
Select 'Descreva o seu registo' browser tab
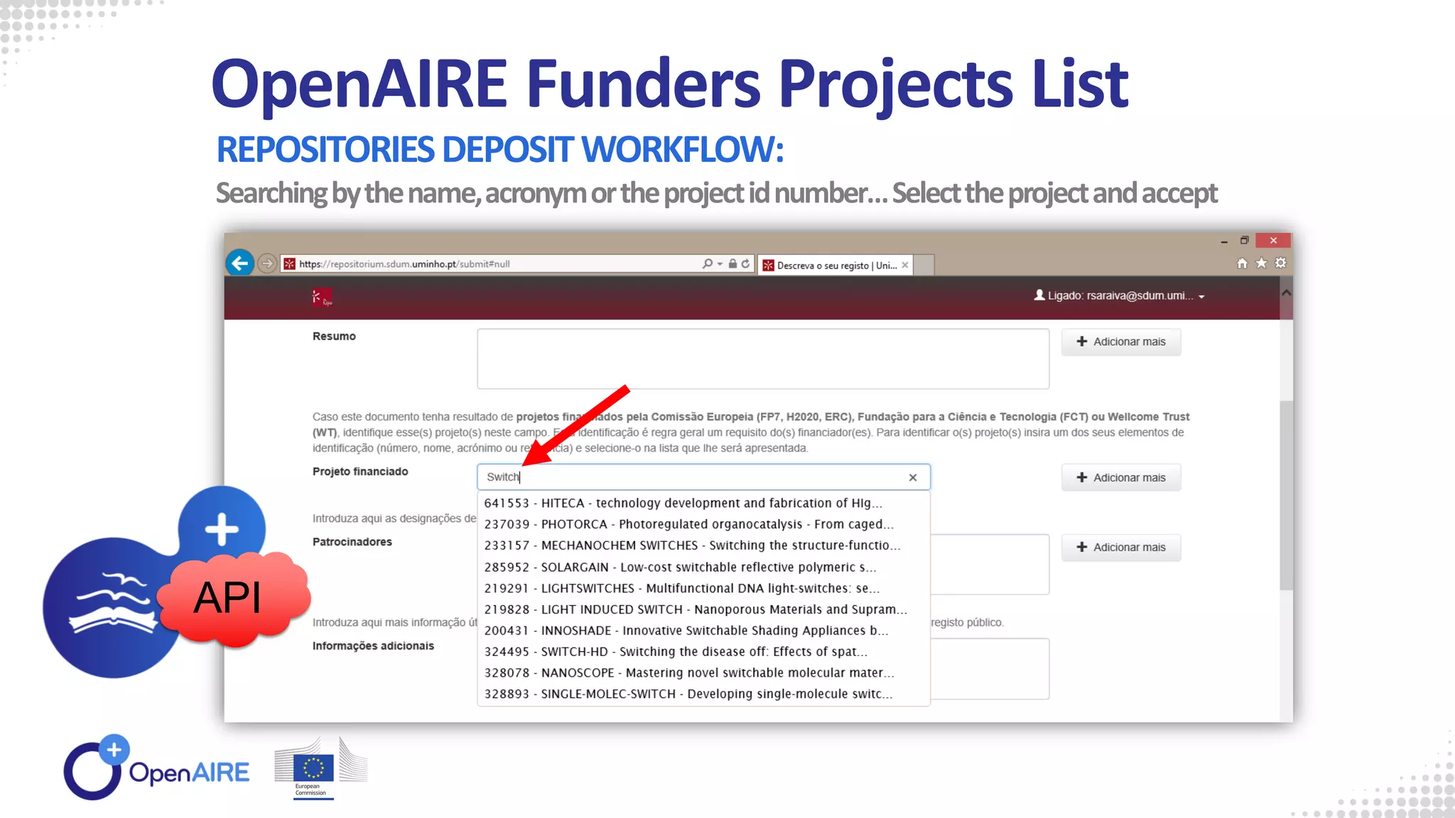tap(835, 265)
